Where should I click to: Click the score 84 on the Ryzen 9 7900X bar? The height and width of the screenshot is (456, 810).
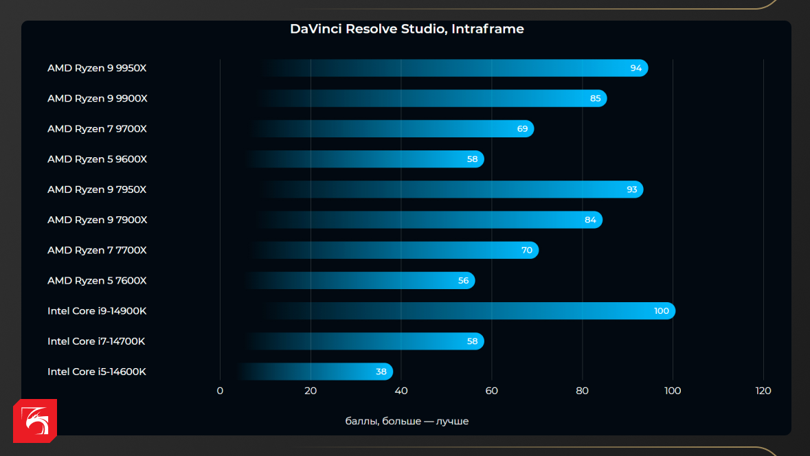tap(590, 220)
